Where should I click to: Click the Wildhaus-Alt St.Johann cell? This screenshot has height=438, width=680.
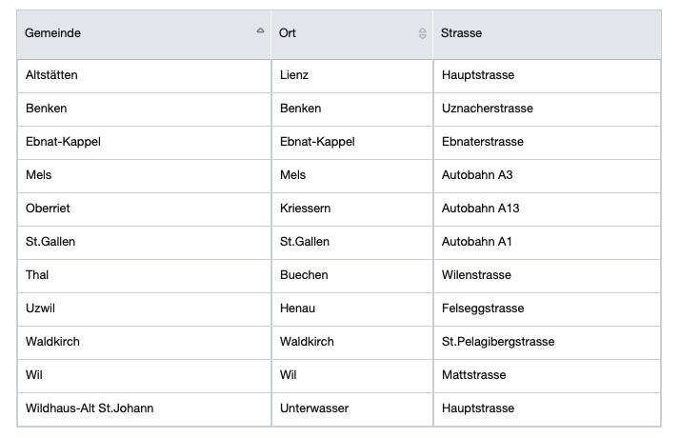90,408
